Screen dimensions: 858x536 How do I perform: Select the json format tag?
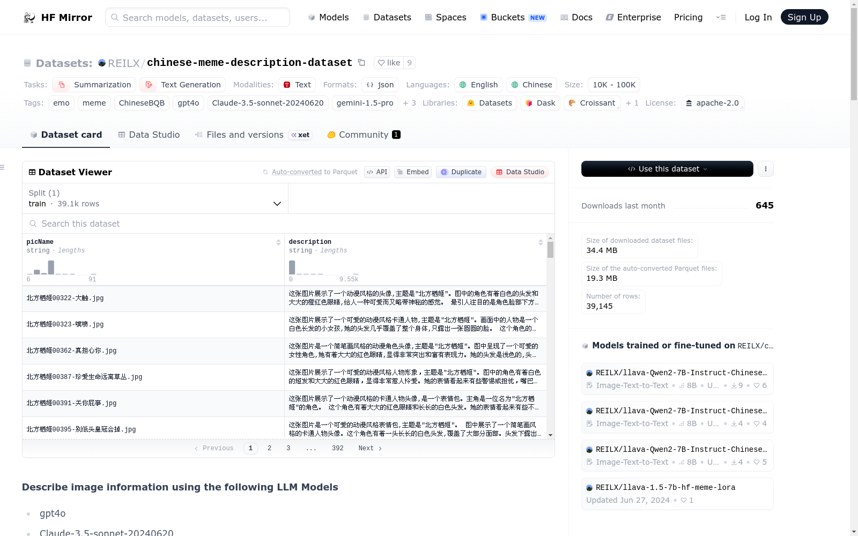380,85
